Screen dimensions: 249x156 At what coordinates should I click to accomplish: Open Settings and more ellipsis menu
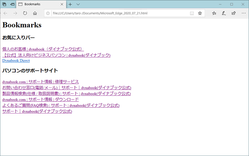tap(244, 13)
